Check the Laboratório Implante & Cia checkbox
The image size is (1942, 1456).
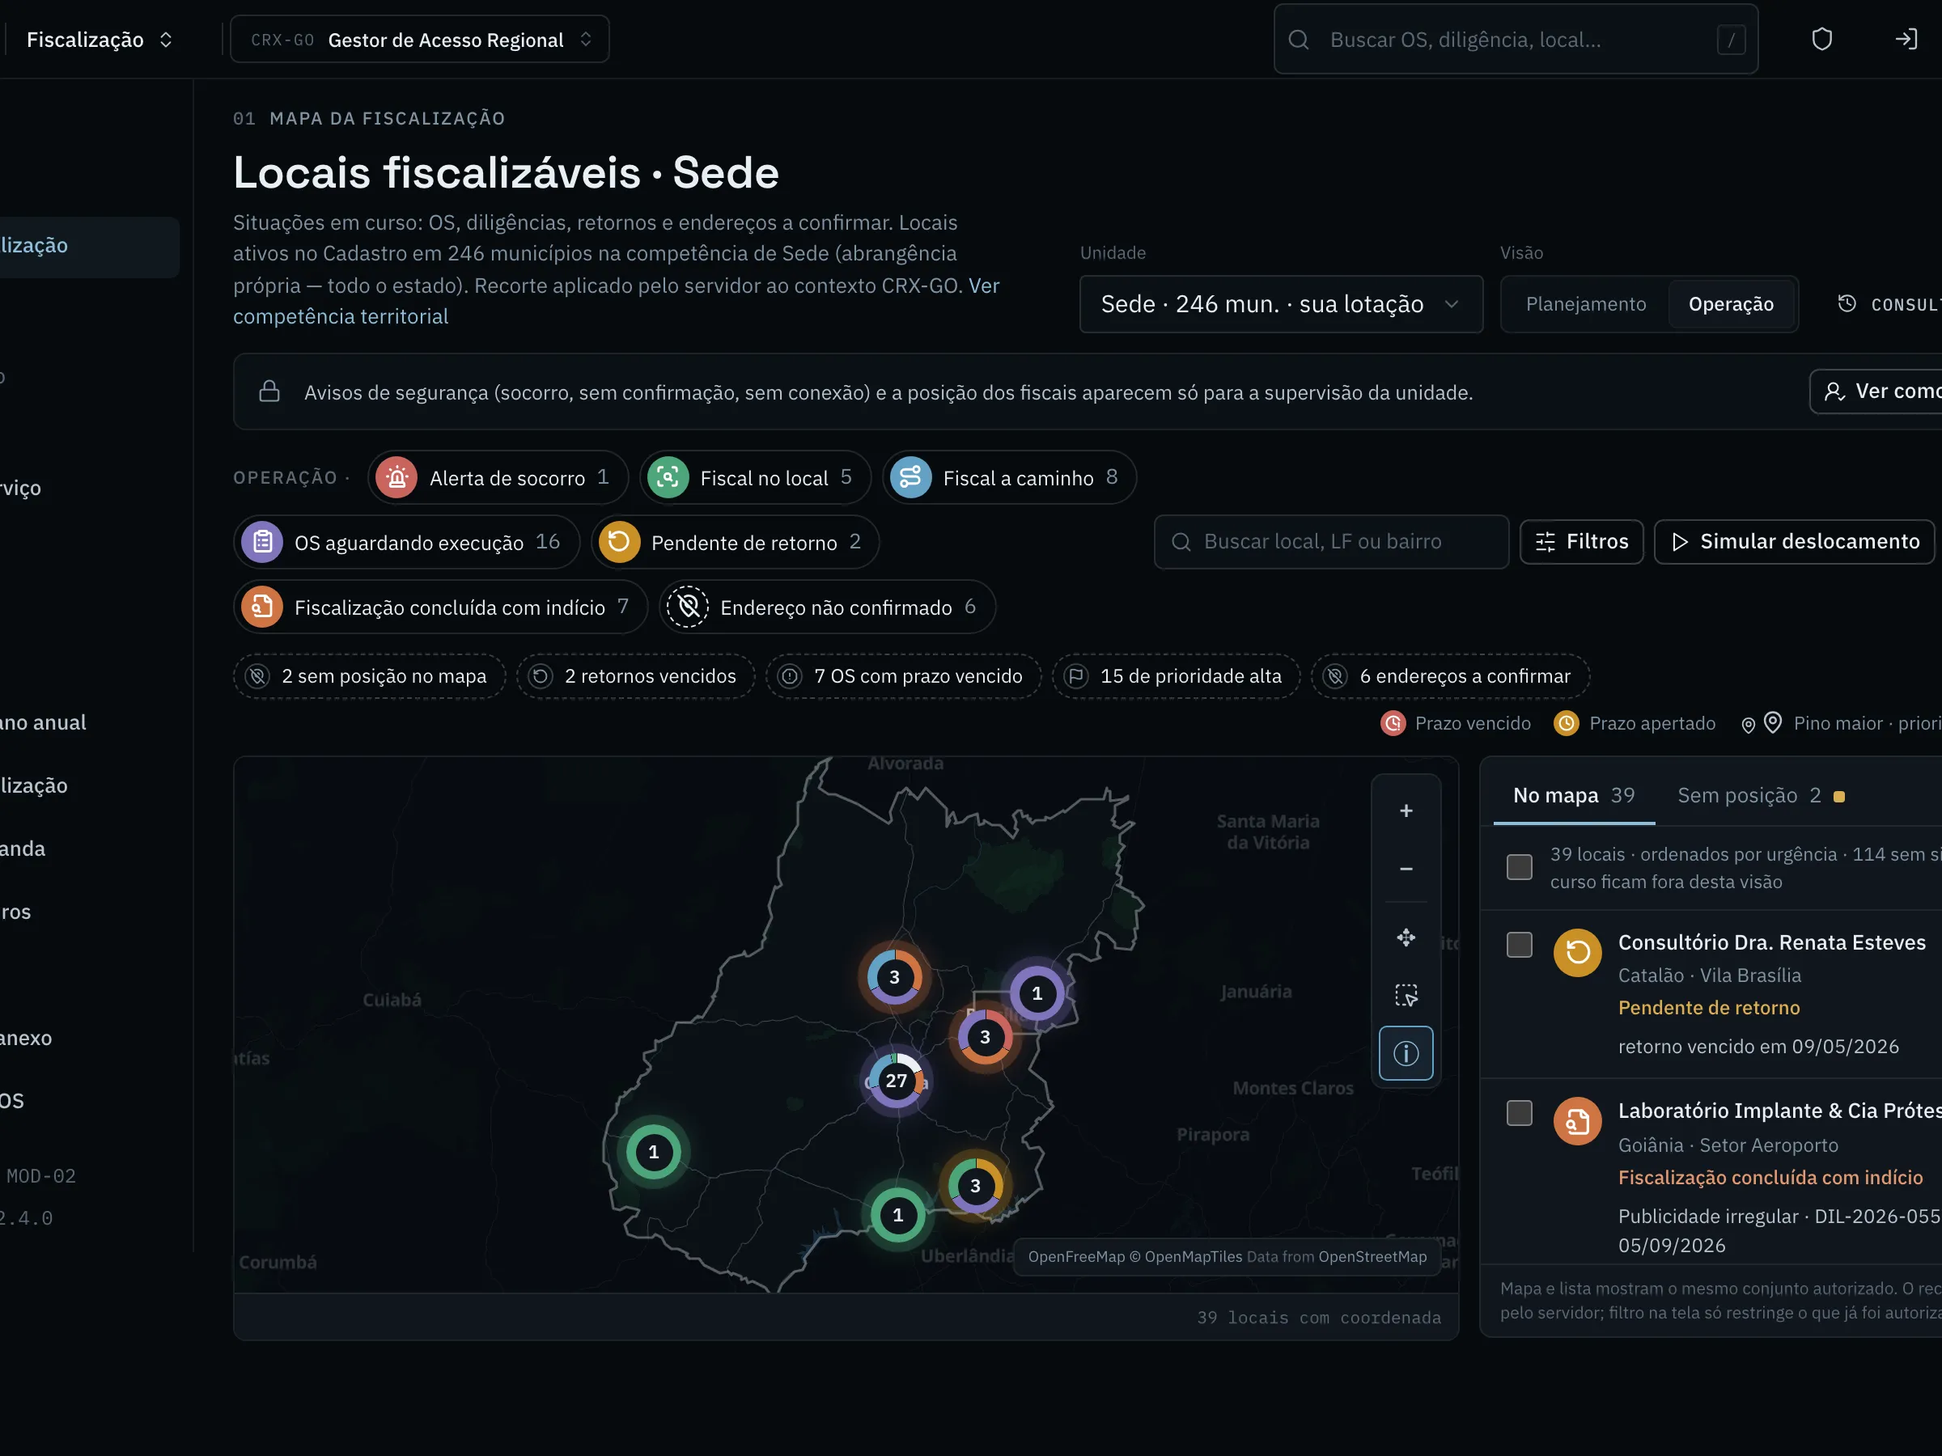[1519, 1113]
